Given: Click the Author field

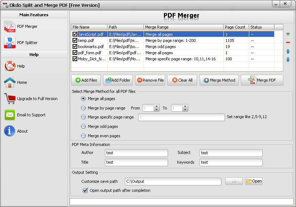Looking at the screenshot, I should 136,153.
